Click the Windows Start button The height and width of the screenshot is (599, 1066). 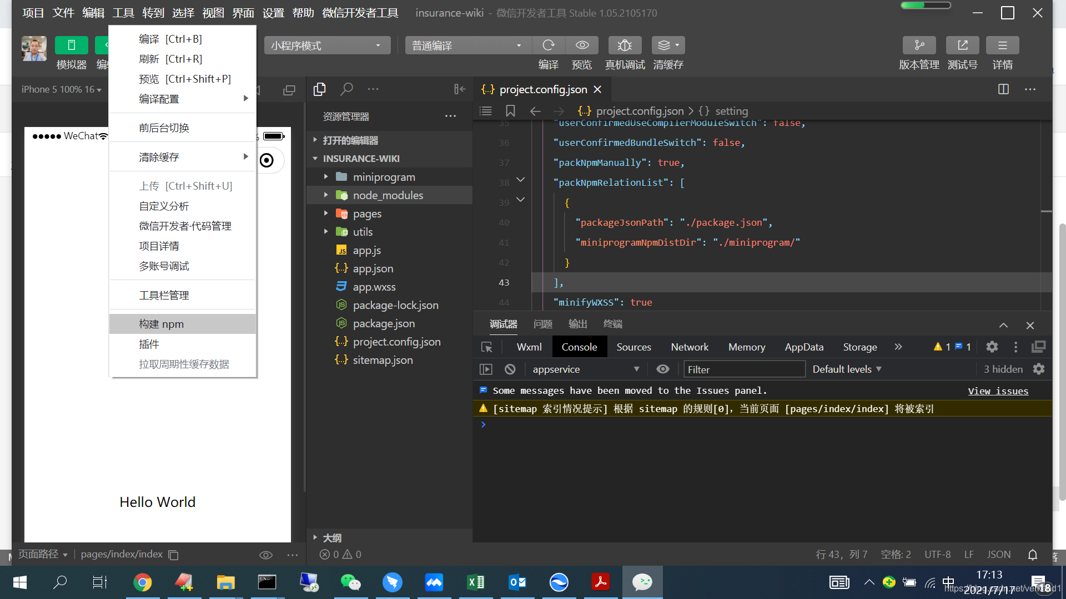(x=19, y=582)
